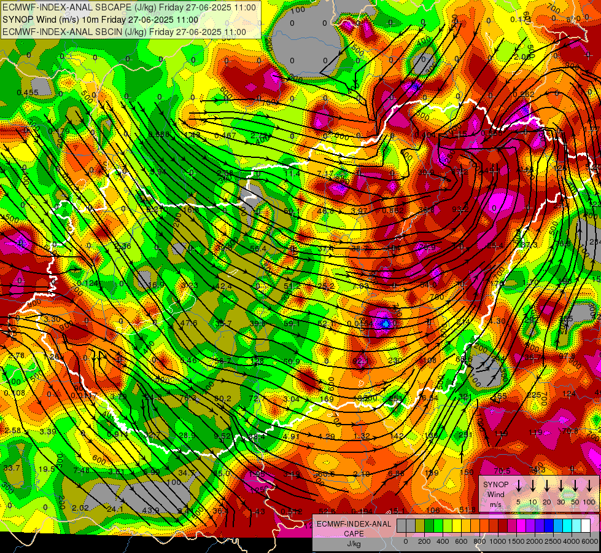Screen dimensions: 601x553
Task: Click the 4000 tick label in CAPE legend
Action: point(572,541)
